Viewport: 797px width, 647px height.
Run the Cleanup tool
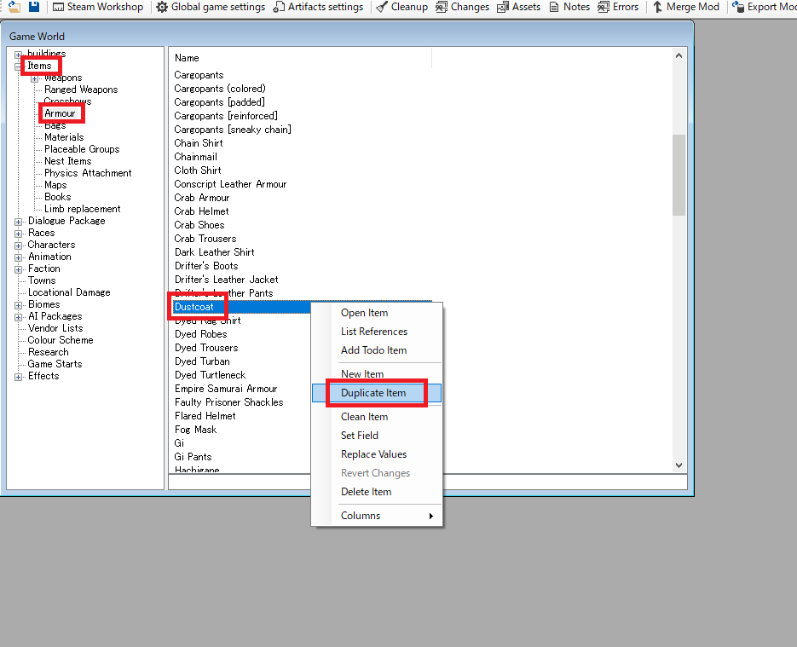pos(402,7)
